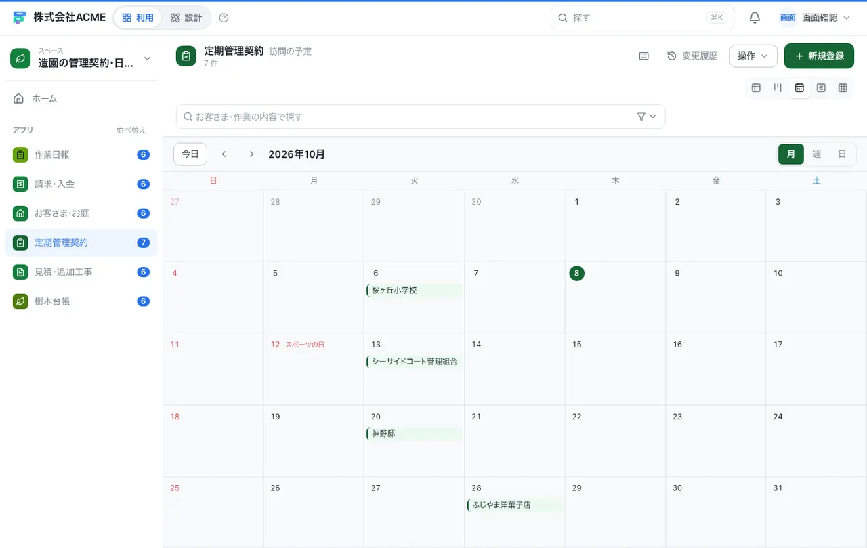867x548 pixels.
Task: Go to previous month arrow
Action: (224, 154)
